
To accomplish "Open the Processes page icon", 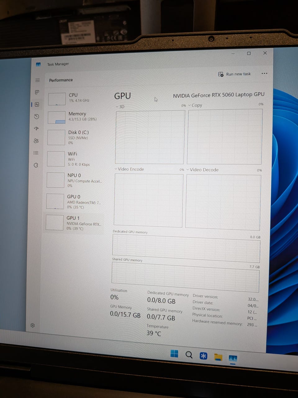I will (37, 92).
